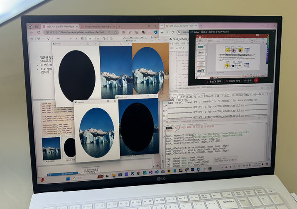This screenshot has width=297, height=209.
Task: Zoom out the PDF with minus
Action: tap(71, 39)
